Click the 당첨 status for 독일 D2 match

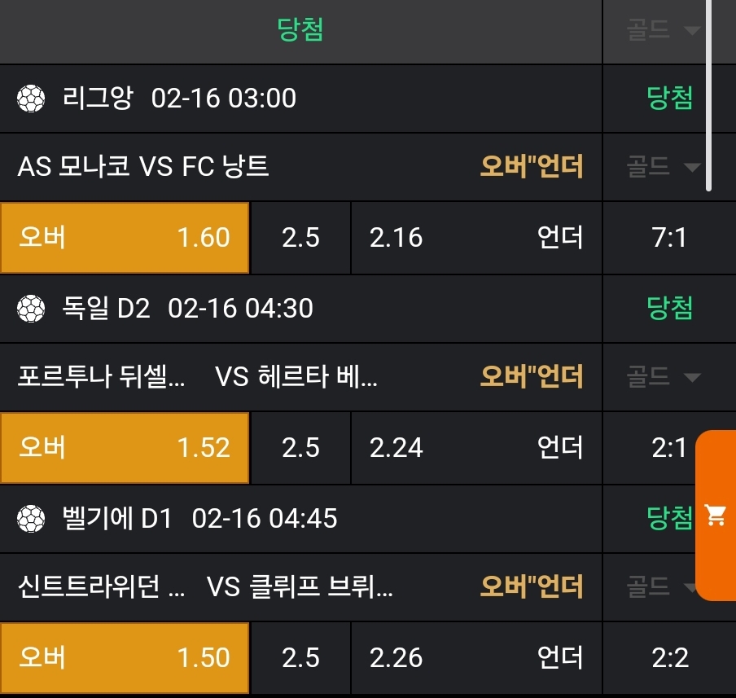(669, 309)
